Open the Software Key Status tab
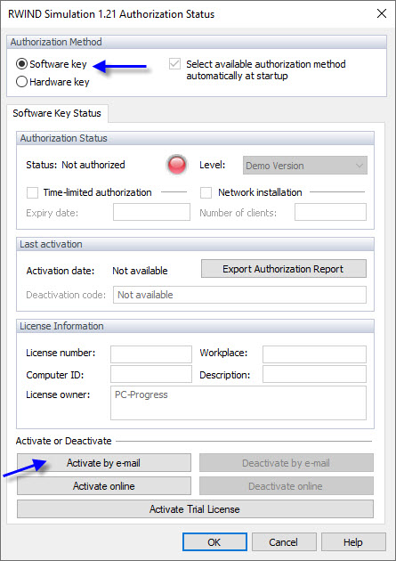 pyautogui.click(x=57, y=113)
